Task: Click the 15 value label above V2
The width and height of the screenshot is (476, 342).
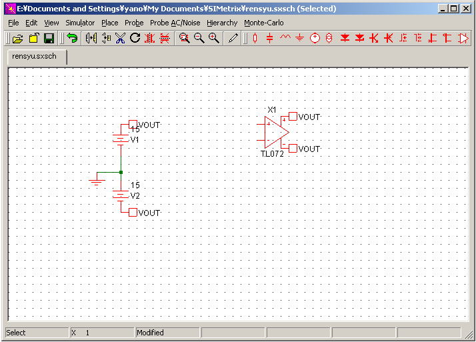Action: click(x=135, y=185)
